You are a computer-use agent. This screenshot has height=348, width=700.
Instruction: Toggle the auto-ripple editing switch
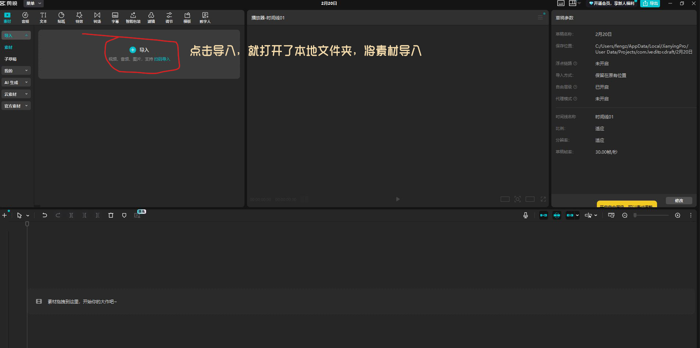[x=544, y=215]
